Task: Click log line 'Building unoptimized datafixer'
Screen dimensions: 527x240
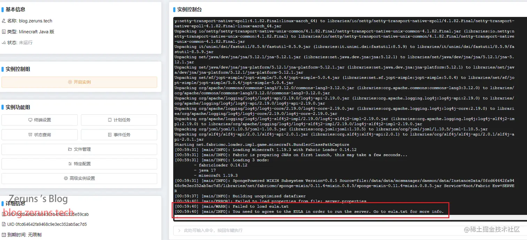Action: (240, 196)
